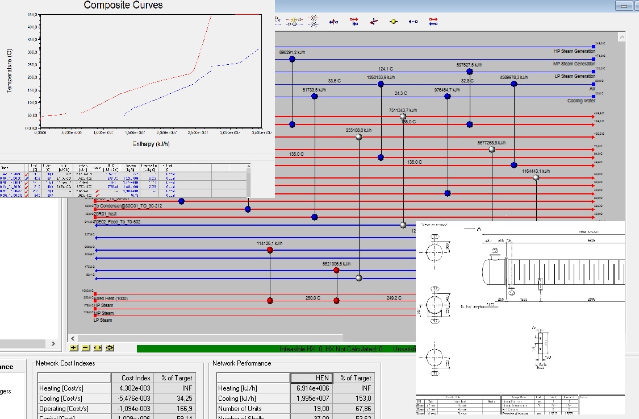
Task: Select the red exchanger node labeled 5521306,5 kJ/h
Action: pos(336,271)
